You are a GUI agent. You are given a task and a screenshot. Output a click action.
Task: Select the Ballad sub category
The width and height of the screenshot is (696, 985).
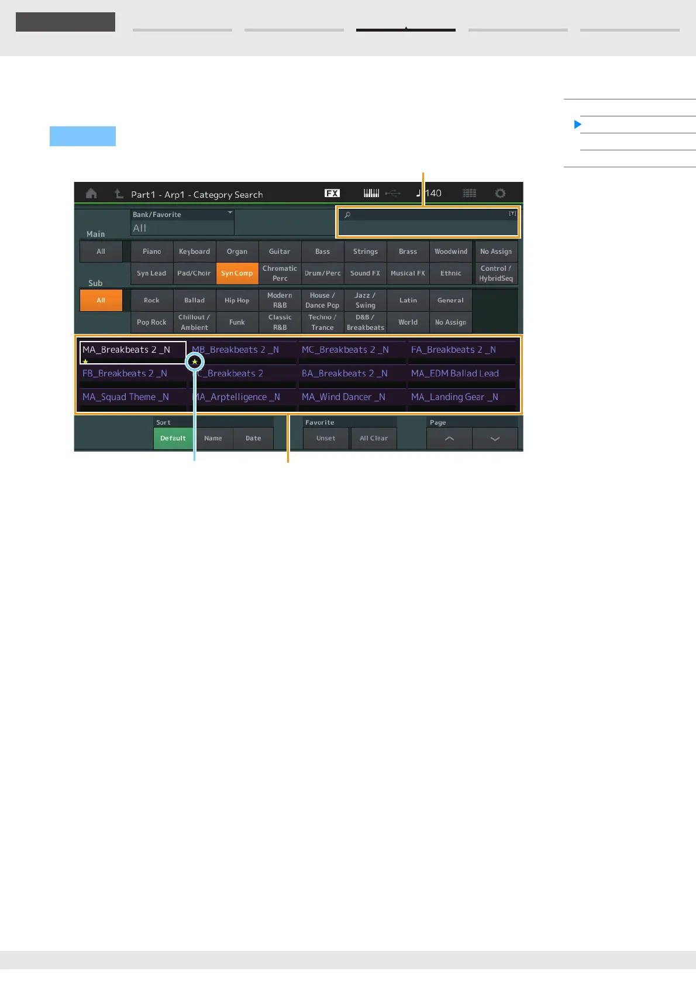pos(195,300)
